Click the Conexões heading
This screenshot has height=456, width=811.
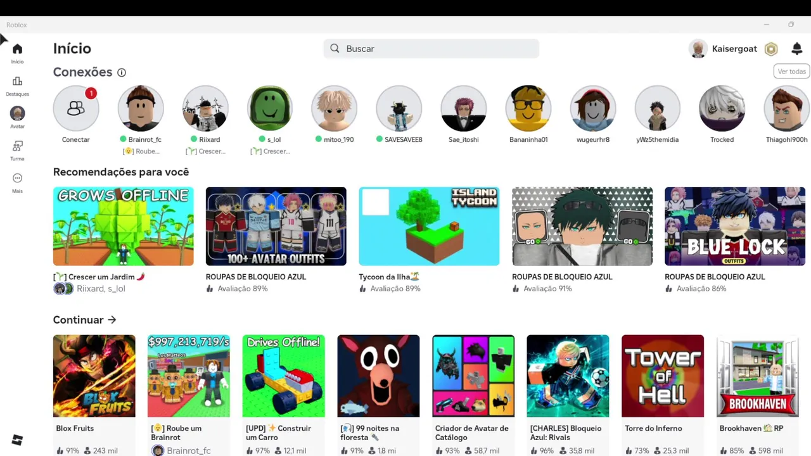click(x=83, y=72)
